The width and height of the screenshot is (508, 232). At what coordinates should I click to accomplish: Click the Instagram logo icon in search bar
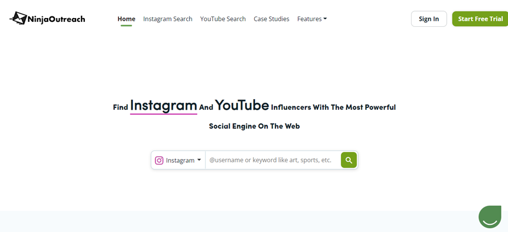(x=159, y=160)
